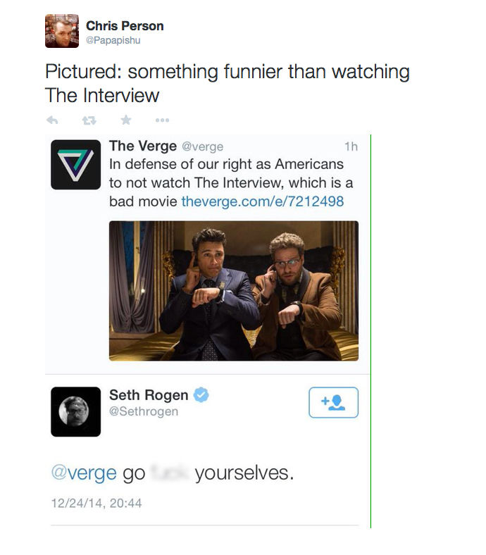Open the theverge.com/e/7212498 link
The width and height of the screenshot is (486, 555).
tap(262, 201)
